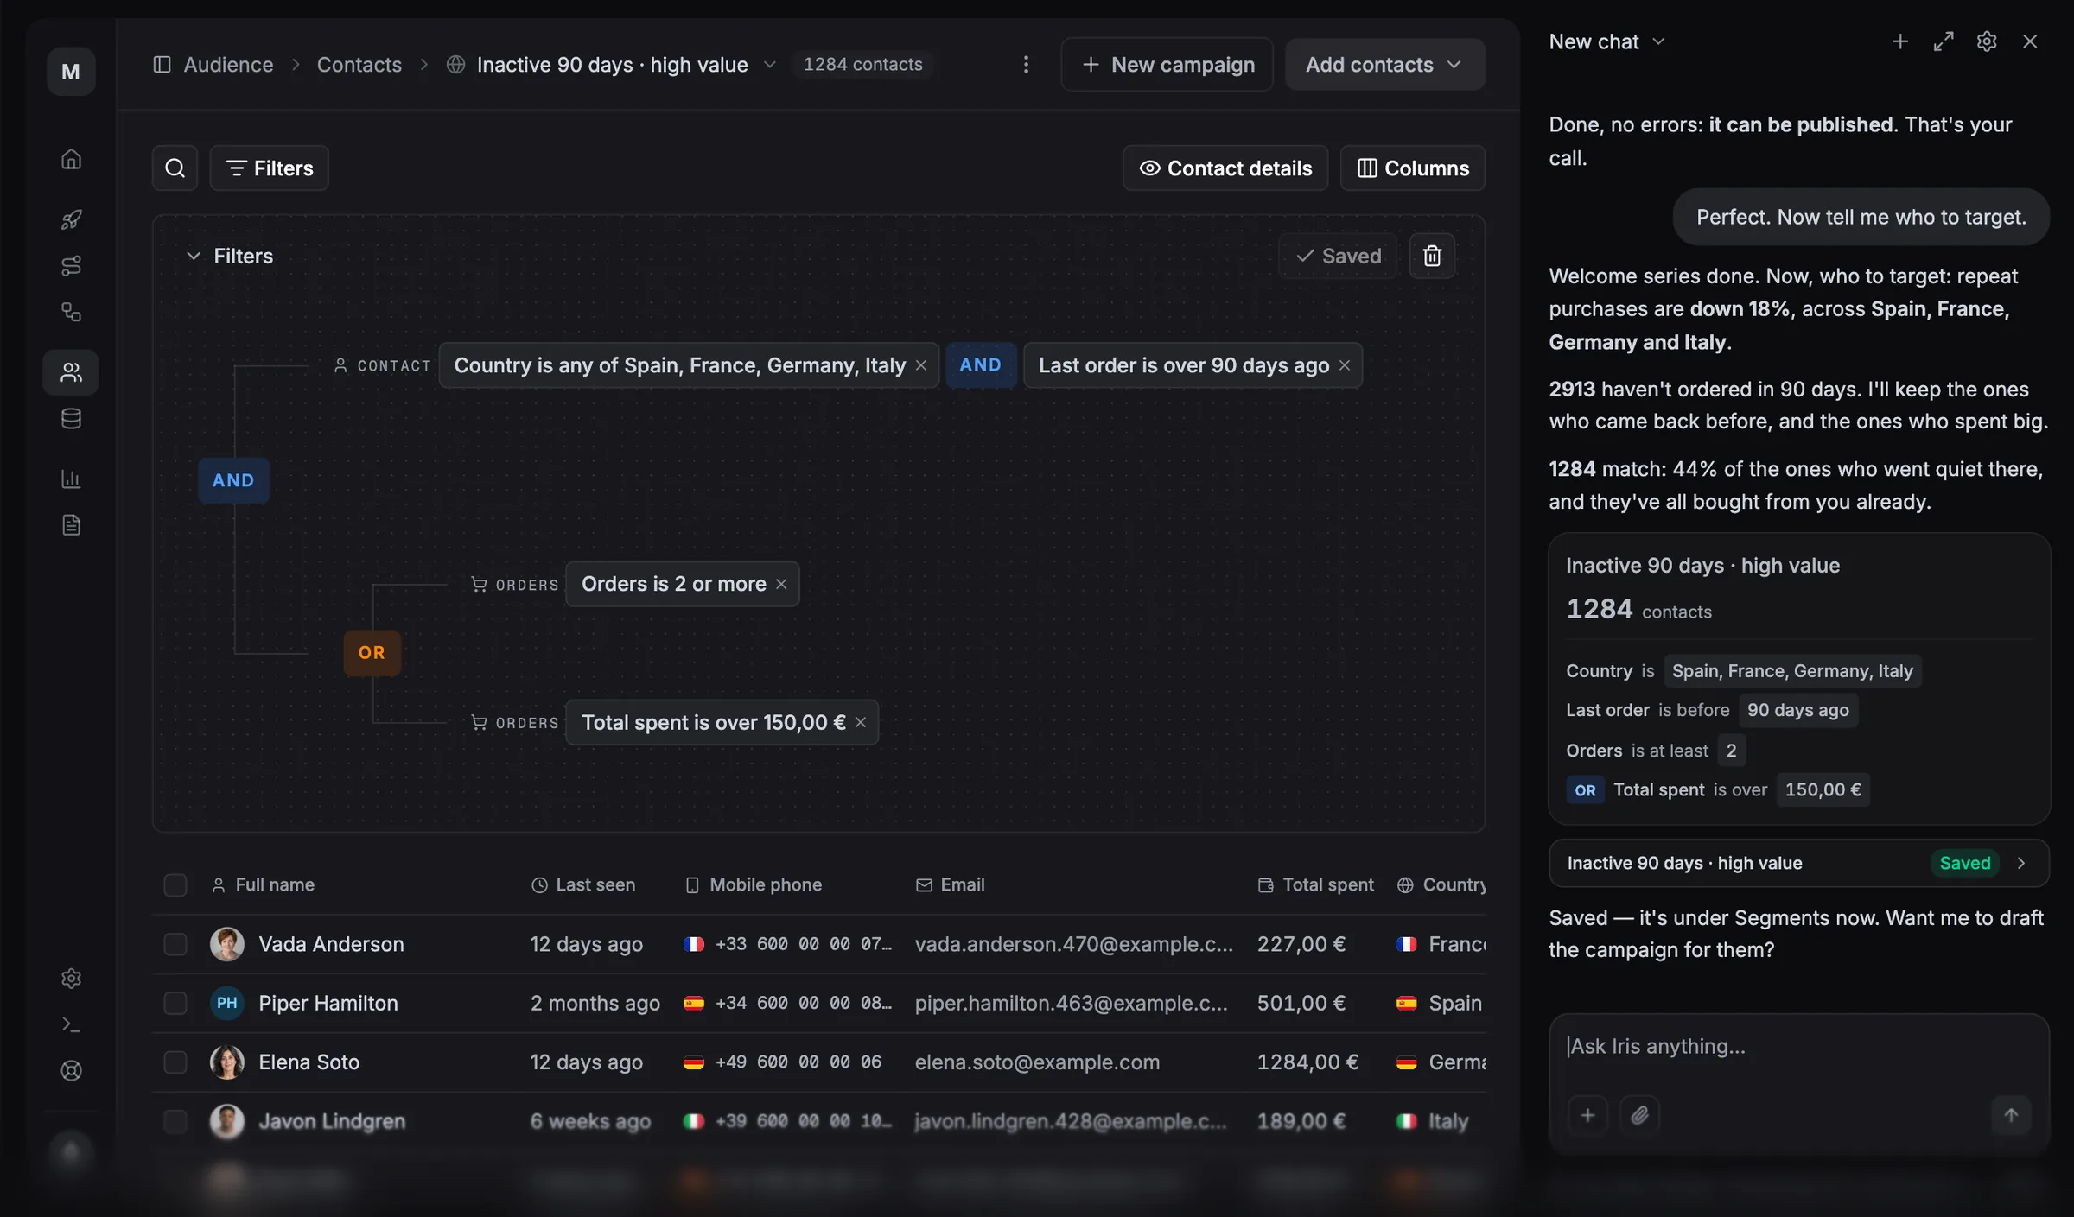The image size is (2074, 1217).
Task: Open the Home icon in sidebar
Action: [x=71, y=159]
